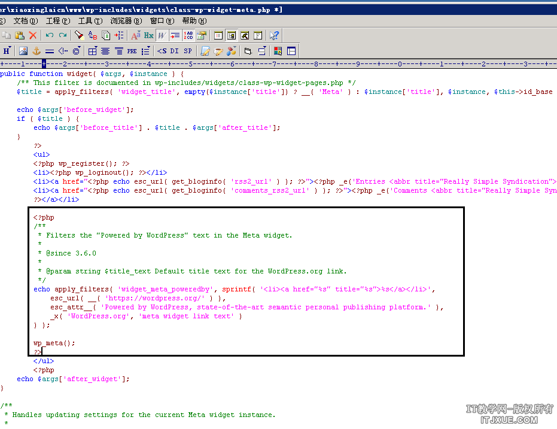Toggle word wrap W button
Image resolution: width=557 pixels, height=429 pixels.
click(162, 35)
